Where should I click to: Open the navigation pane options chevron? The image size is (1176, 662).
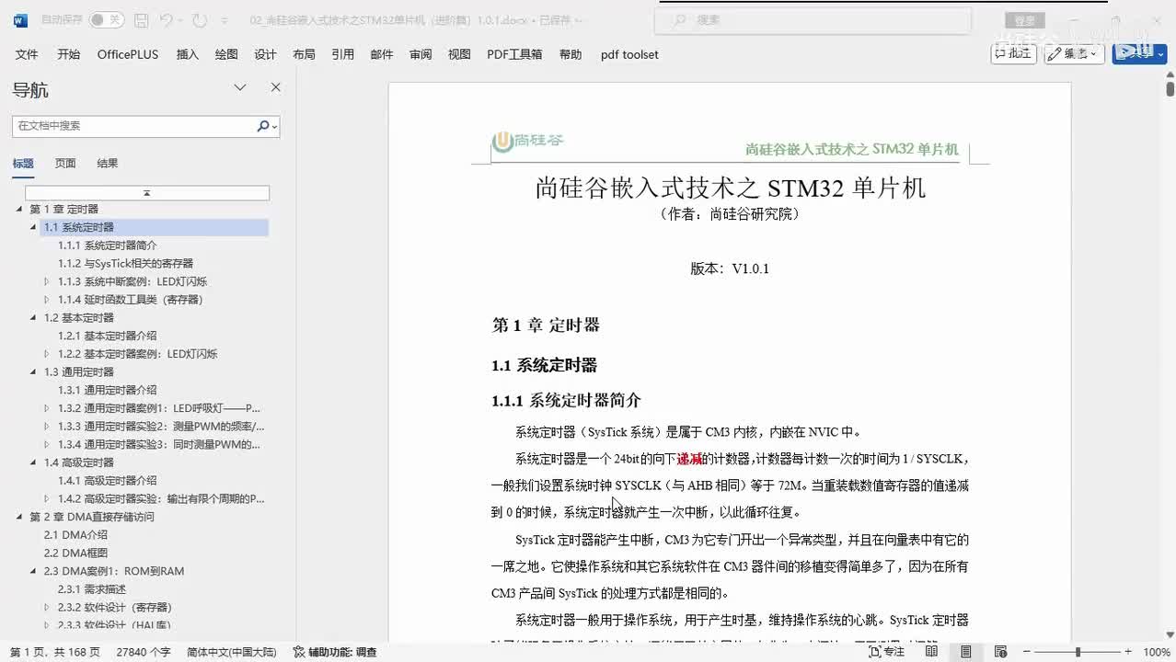(240, 87)
